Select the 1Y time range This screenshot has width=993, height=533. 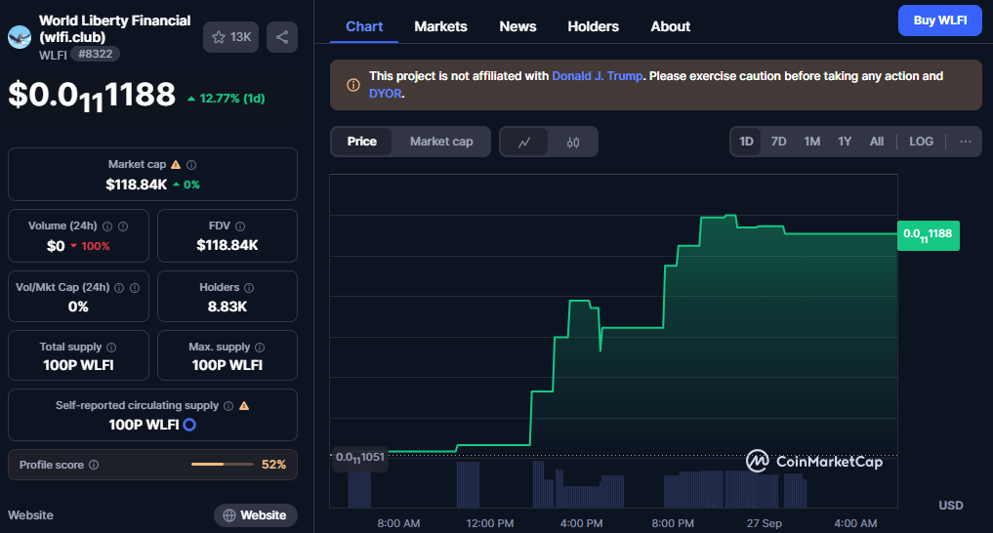845,142
